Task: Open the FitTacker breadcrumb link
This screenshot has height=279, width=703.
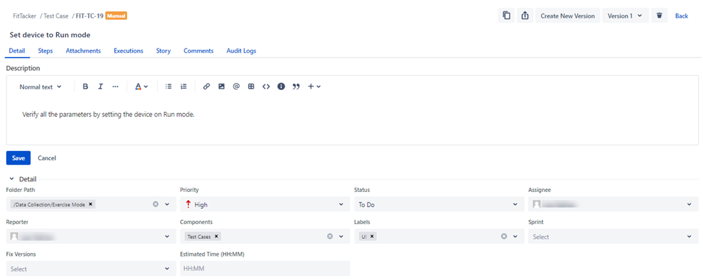Action: coord(25,15)
